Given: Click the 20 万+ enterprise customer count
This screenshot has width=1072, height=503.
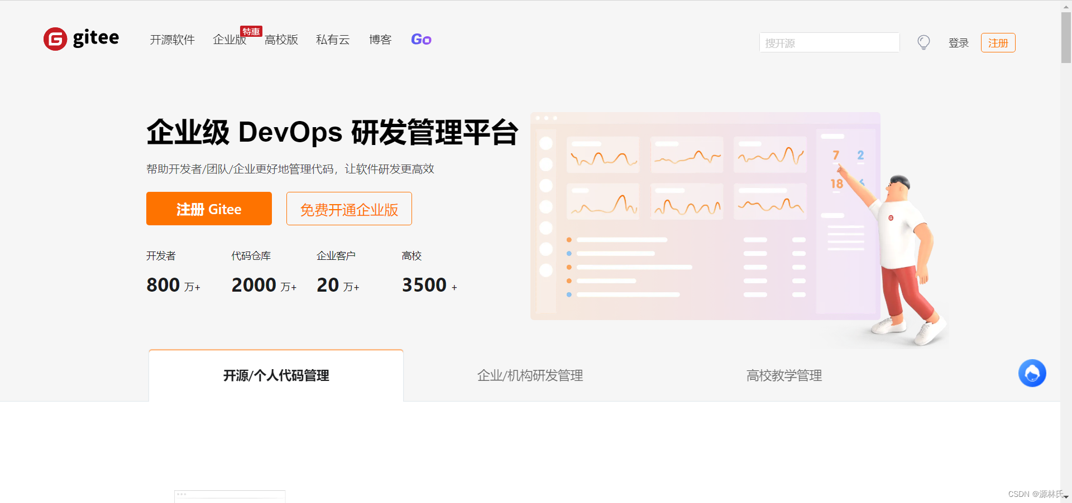Looking at the screenshot, I should [x=338, y=285].
